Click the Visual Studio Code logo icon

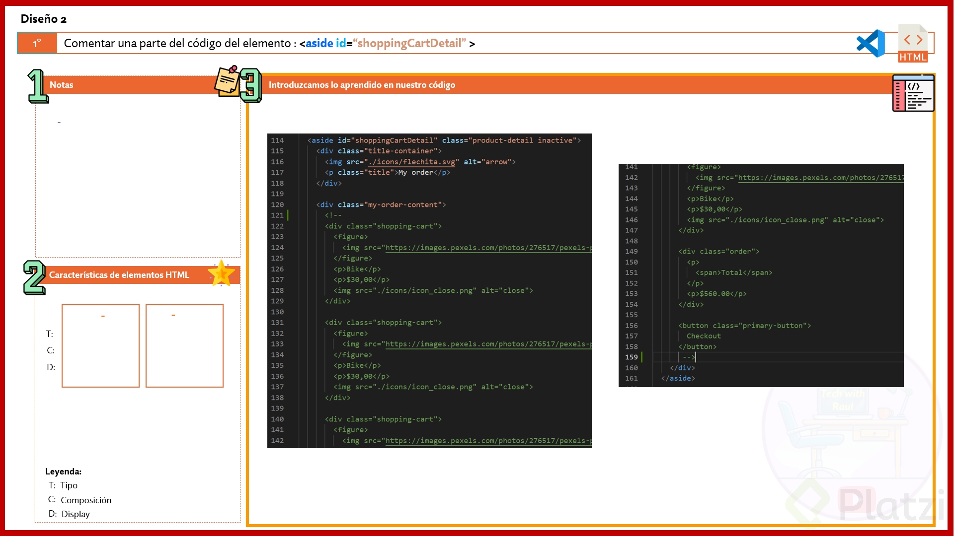871,43
